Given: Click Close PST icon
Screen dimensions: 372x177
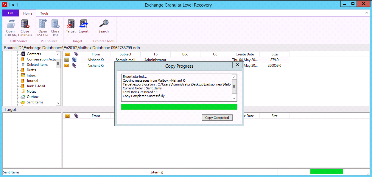Looking at the screenshot, I should 55,28.
